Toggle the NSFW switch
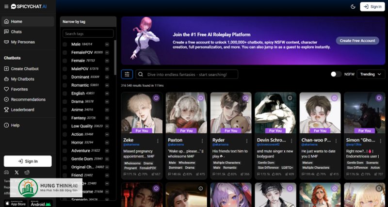The height and width of the screenshot is (207, 388). (x=336, y=74)
